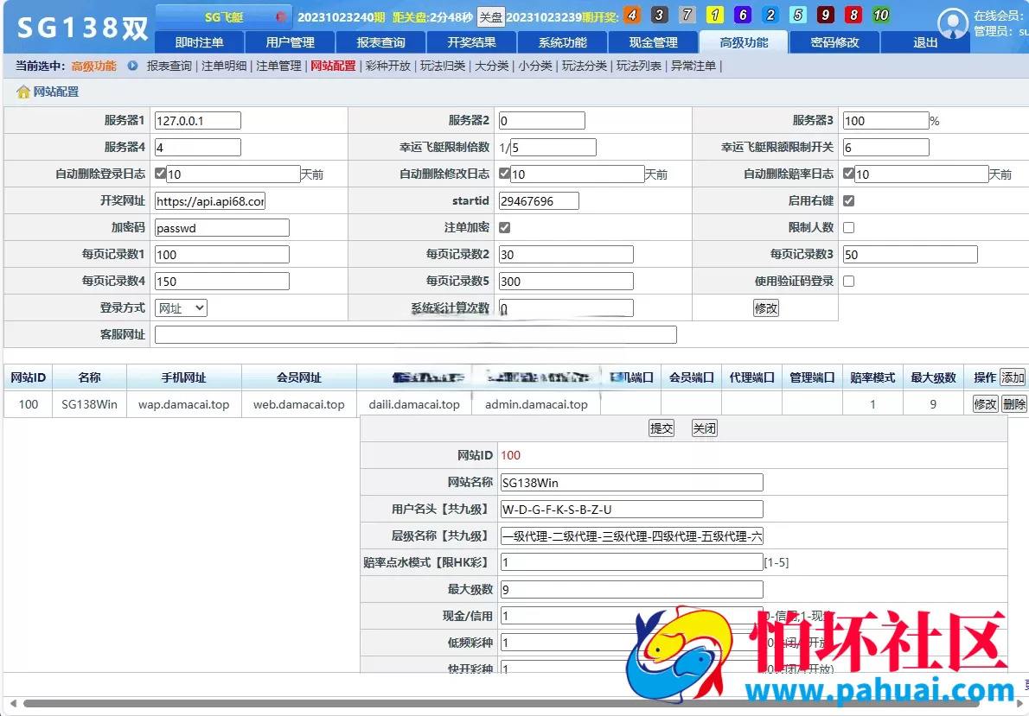The width and height of the screenshot is (1029, 716).
Task: Open 异常注单 submenu link
Action: pos(693,66)
